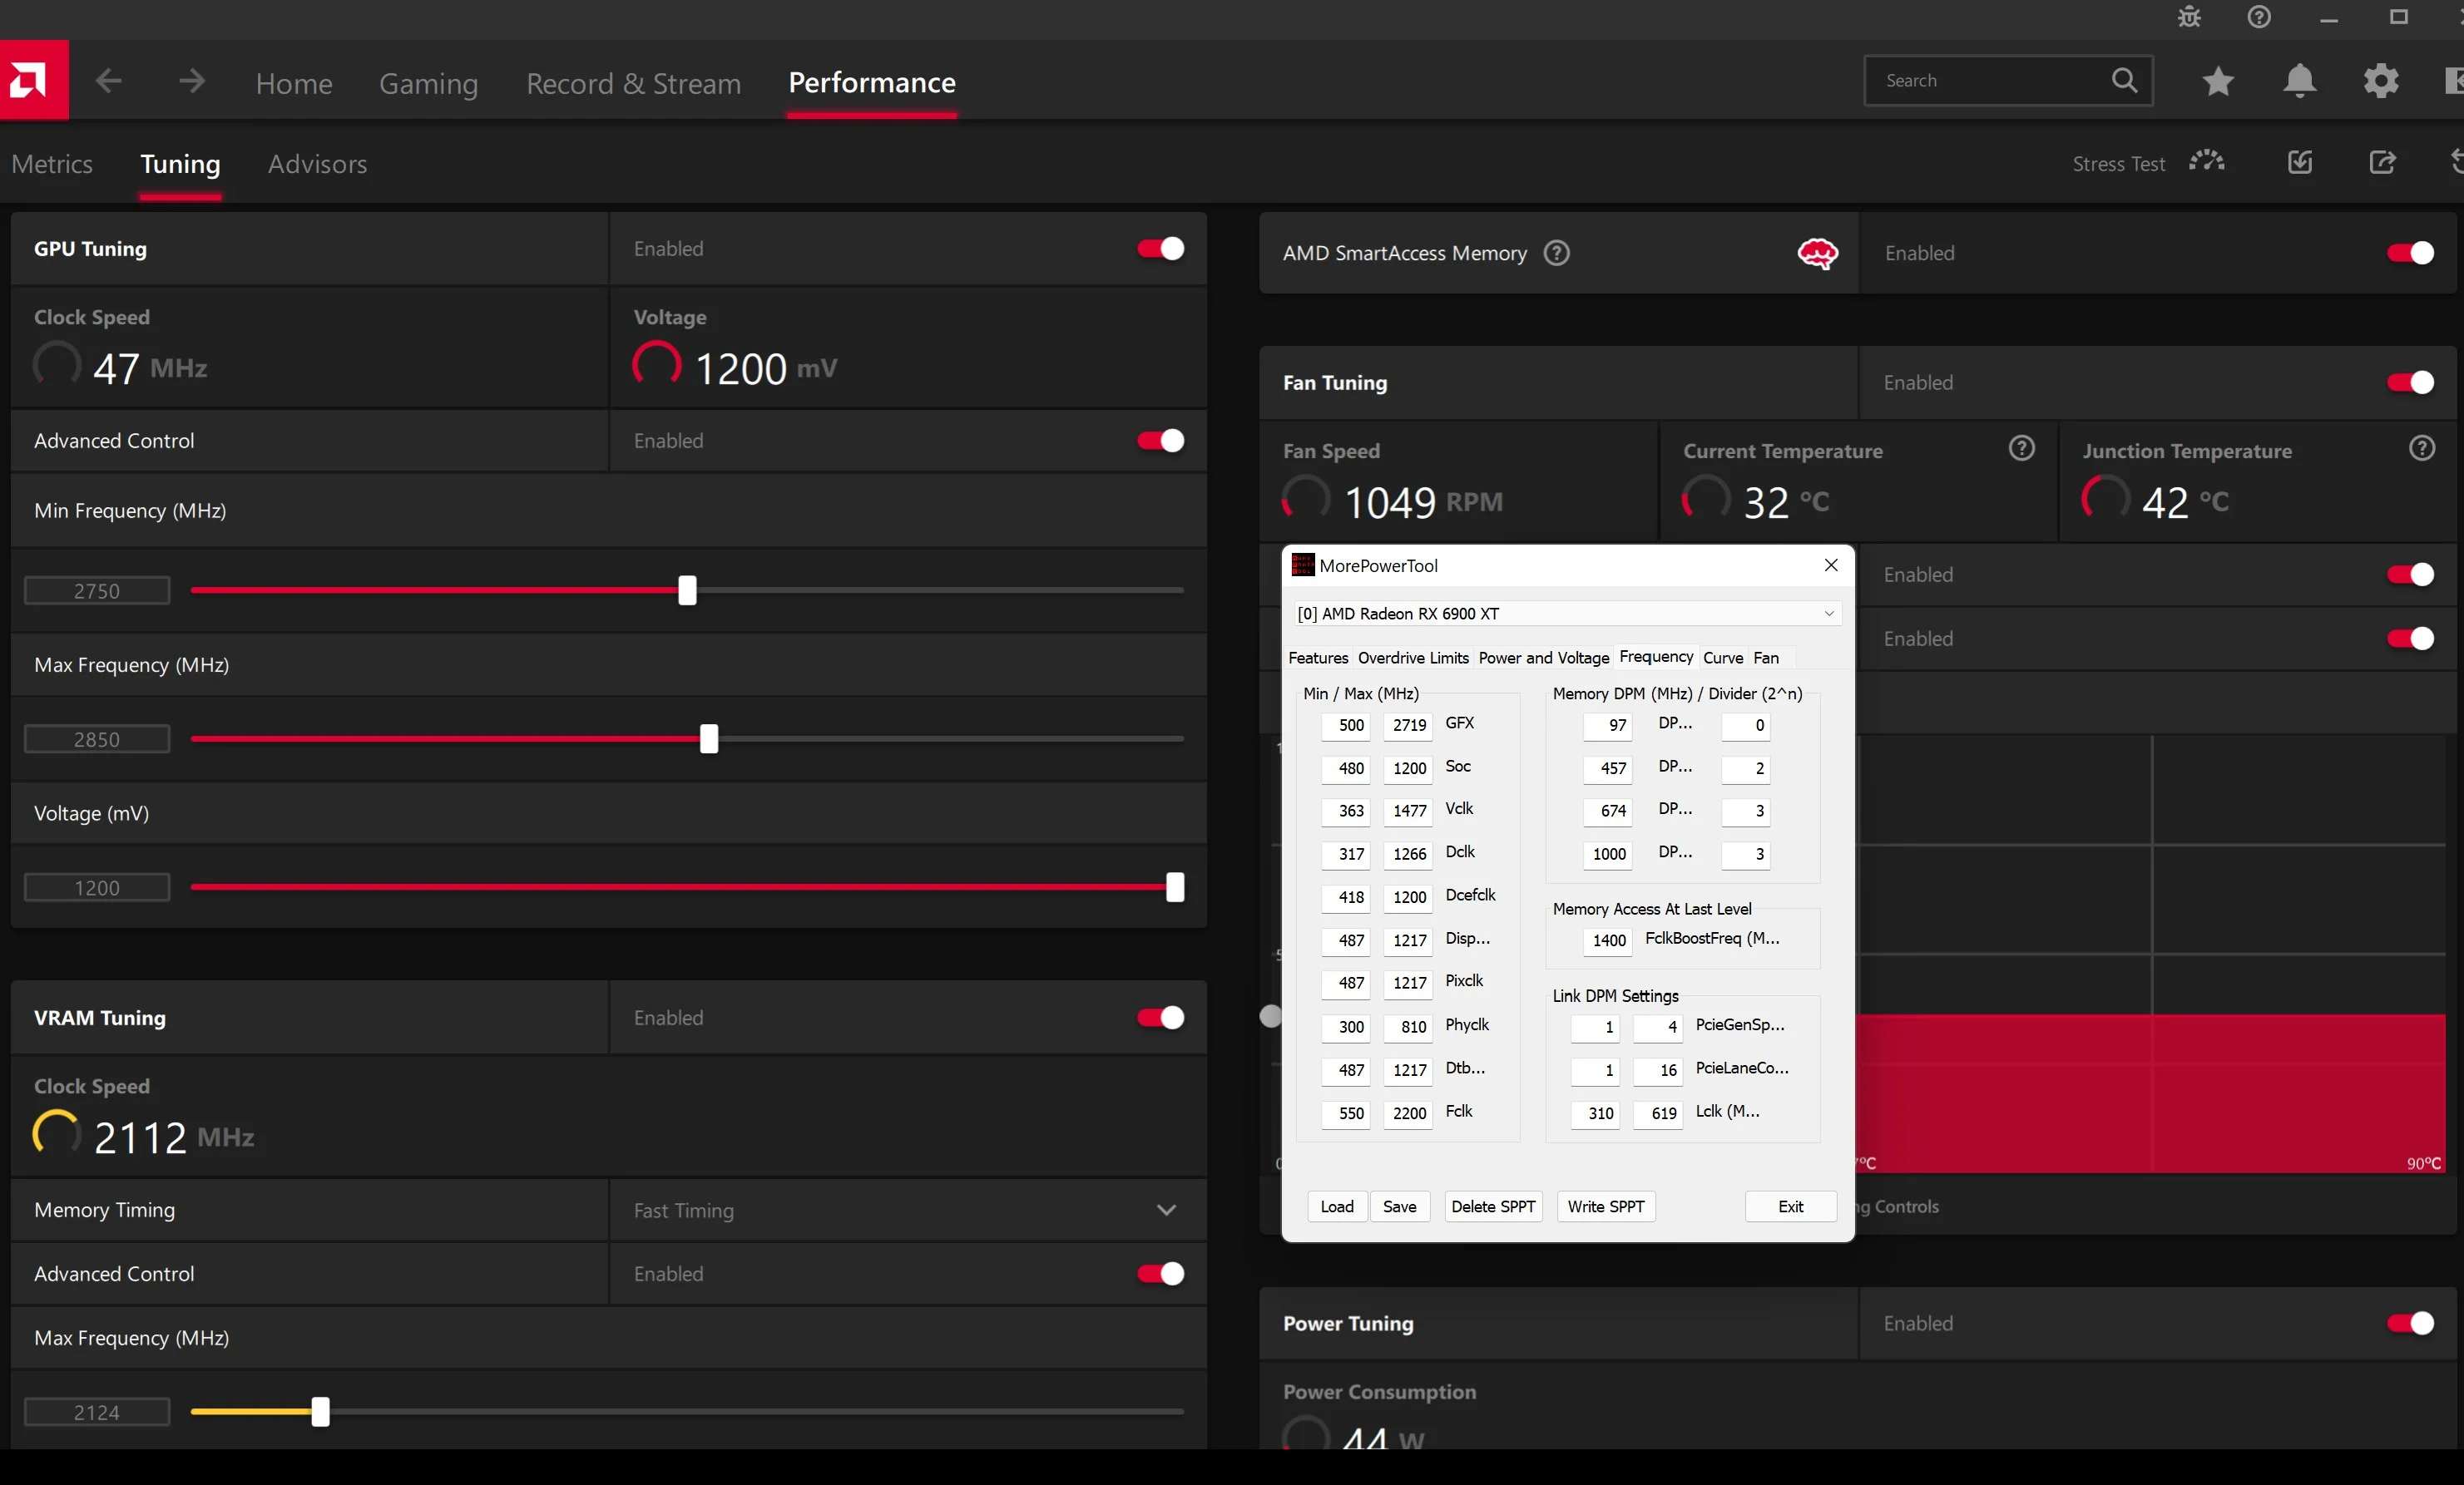Open favorites star icon
Screen dimensions: 2464x1485
tap(2218, 81)
